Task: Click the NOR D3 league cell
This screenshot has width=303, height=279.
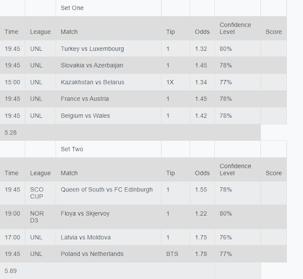Action: pos(37,217)
